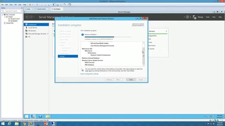Select Shared VMs in the library
This screenshot has height=126, width=225.
tap(8, 23)
